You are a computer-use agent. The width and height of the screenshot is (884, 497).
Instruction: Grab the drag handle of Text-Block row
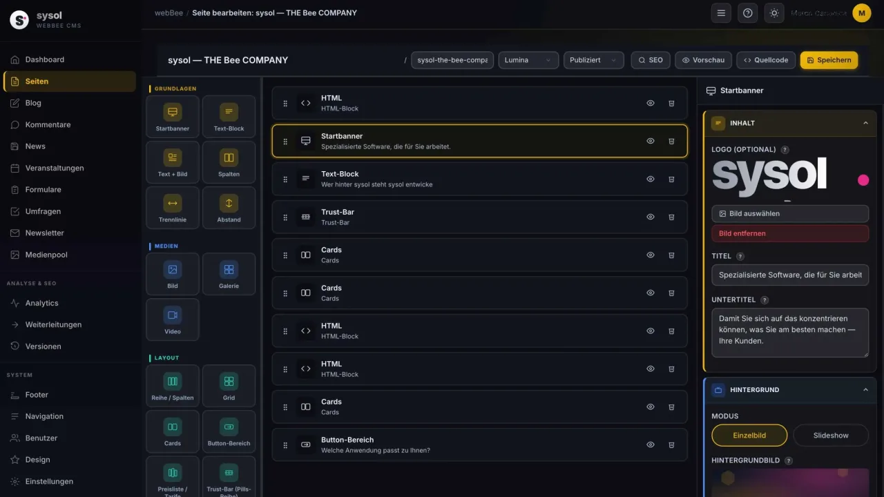[285, 179]
